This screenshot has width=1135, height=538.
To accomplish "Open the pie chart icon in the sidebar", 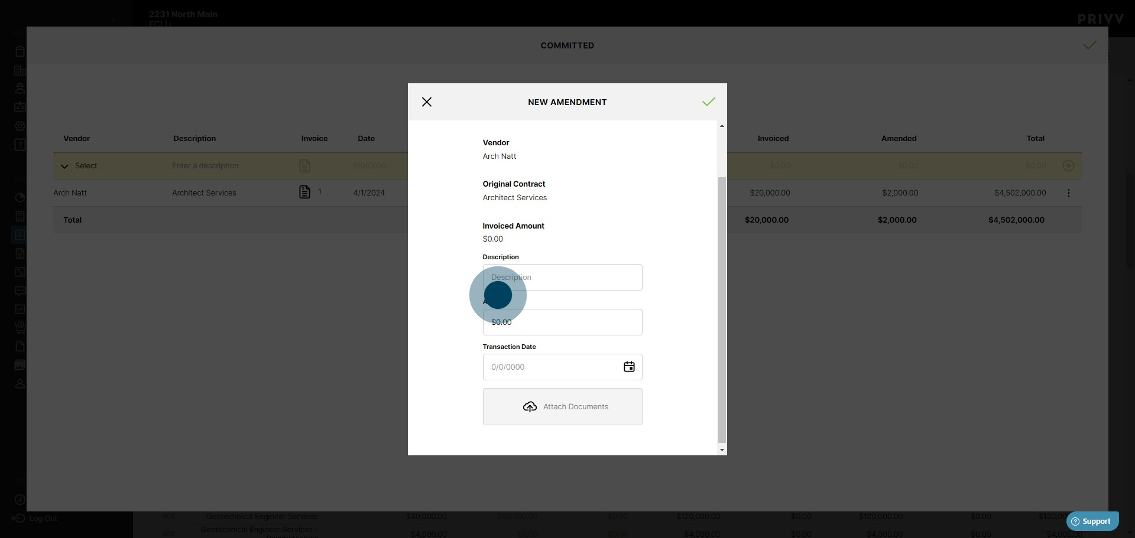I will (x=20, y=197).
